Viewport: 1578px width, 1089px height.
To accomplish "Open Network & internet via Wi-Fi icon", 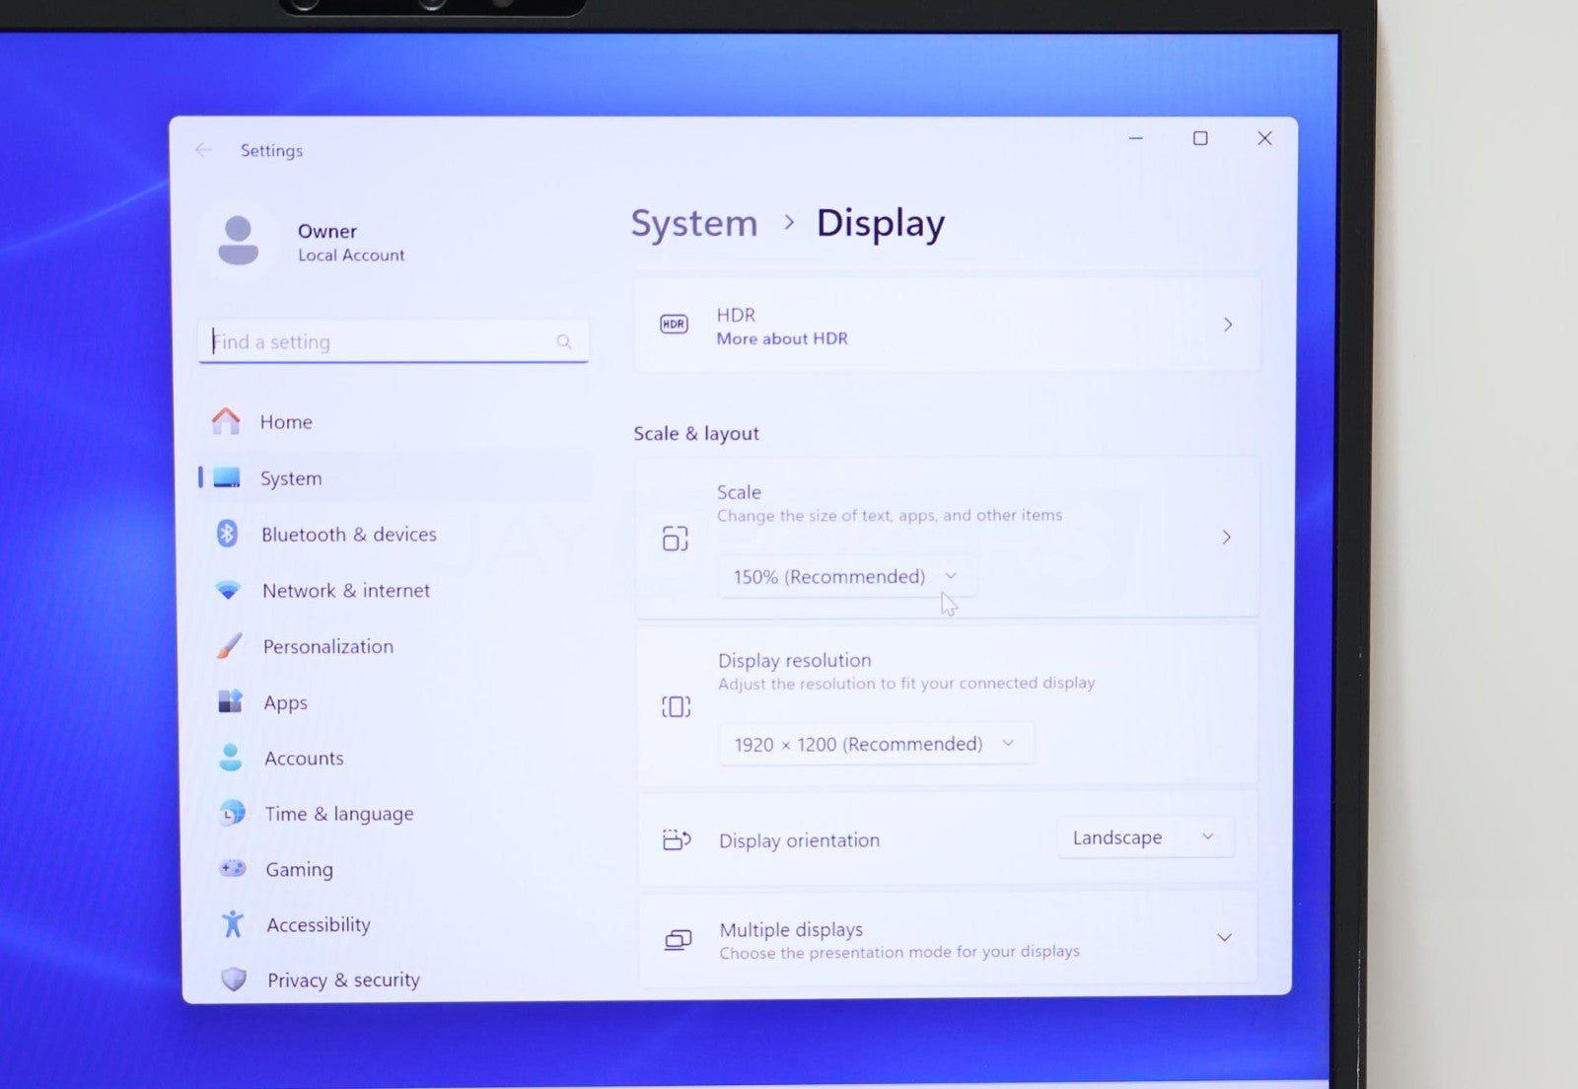I will point(228,590).
